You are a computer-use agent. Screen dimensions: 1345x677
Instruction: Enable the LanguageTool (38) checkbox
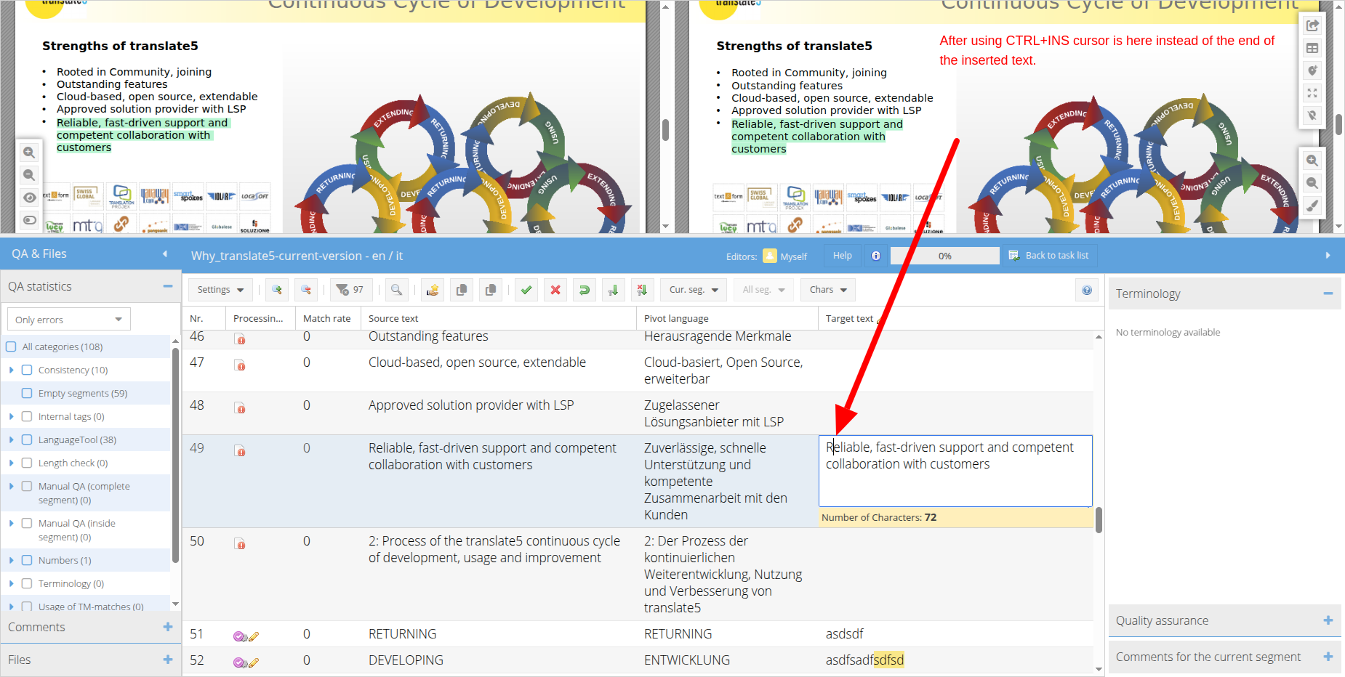27,440
